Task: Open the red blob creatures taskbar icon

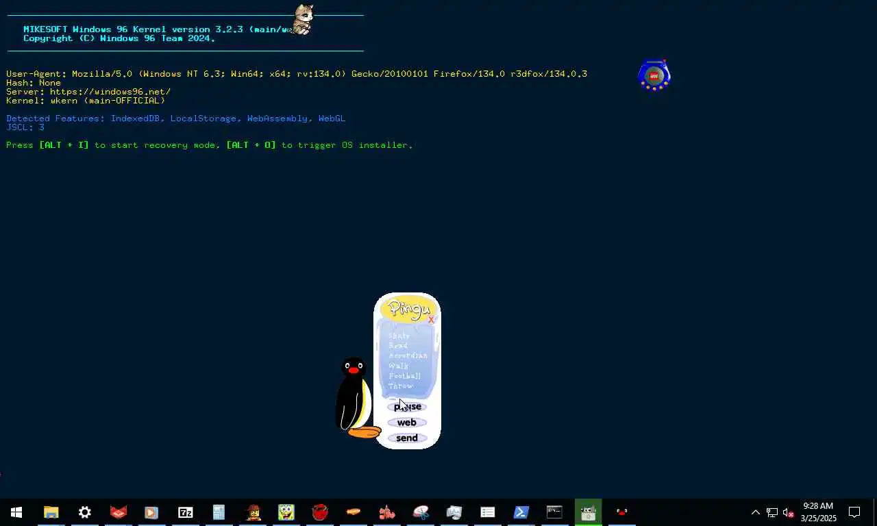Action: (x=387, y=512)
